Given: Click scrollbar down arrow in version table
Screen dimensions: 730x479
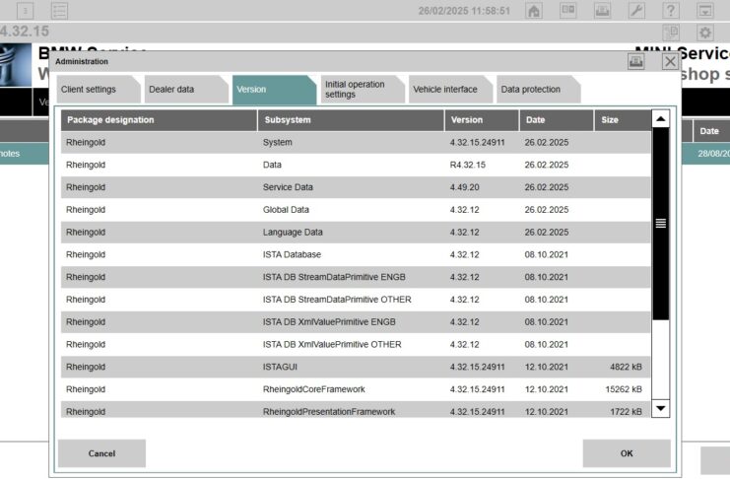Looking at the screenshot, I should (660, 409).
